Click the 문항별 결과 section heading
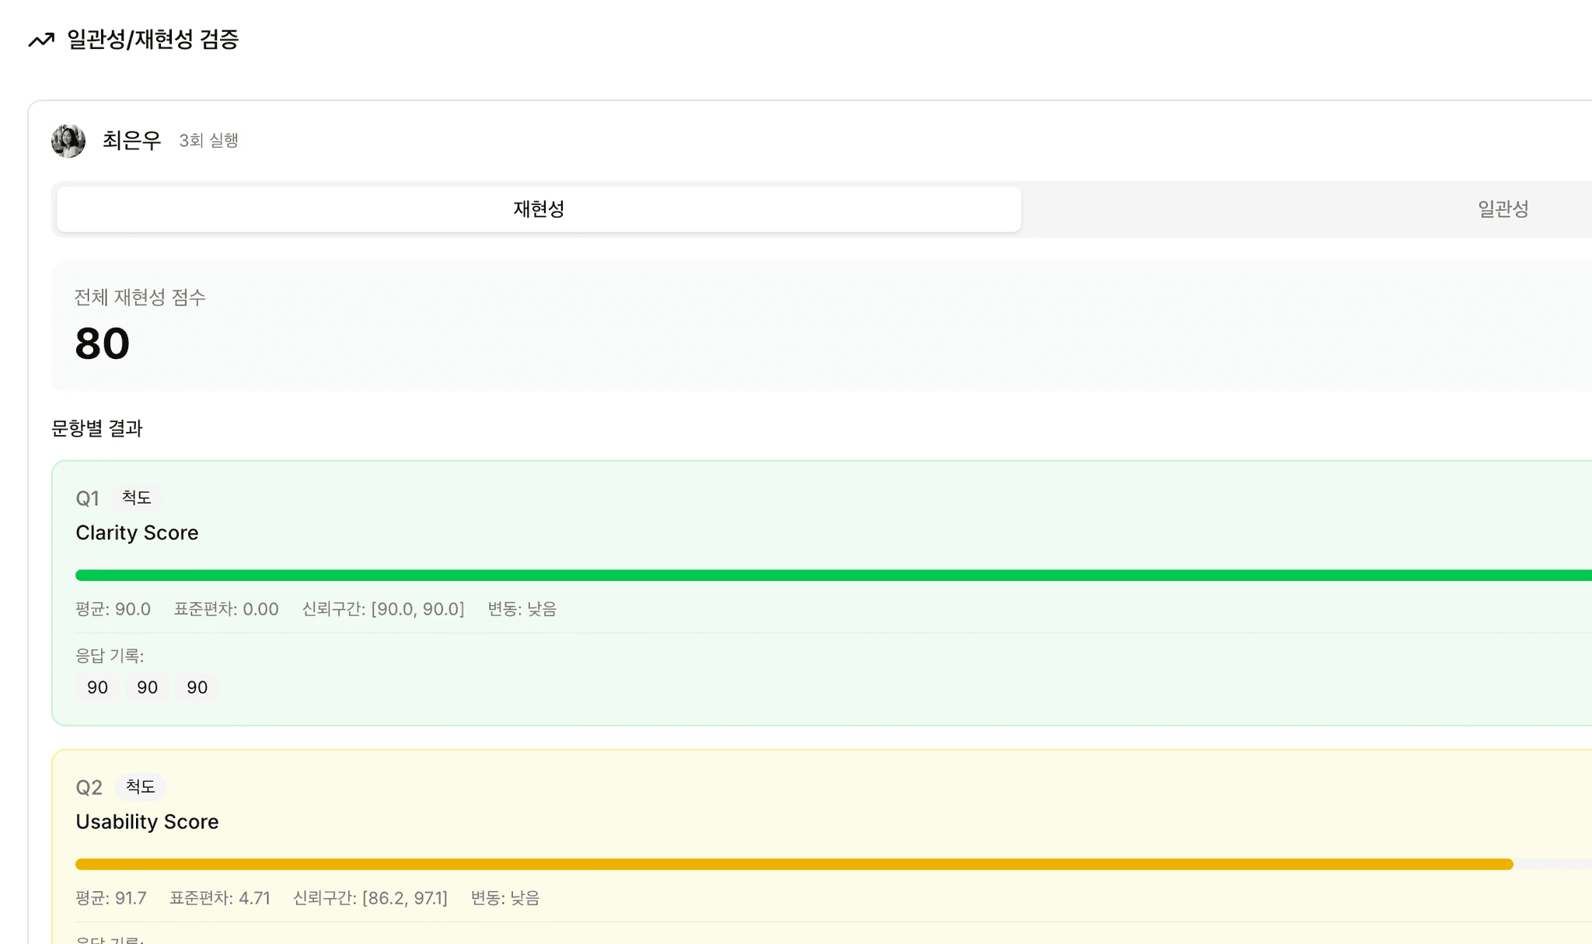 coord(96,428)
